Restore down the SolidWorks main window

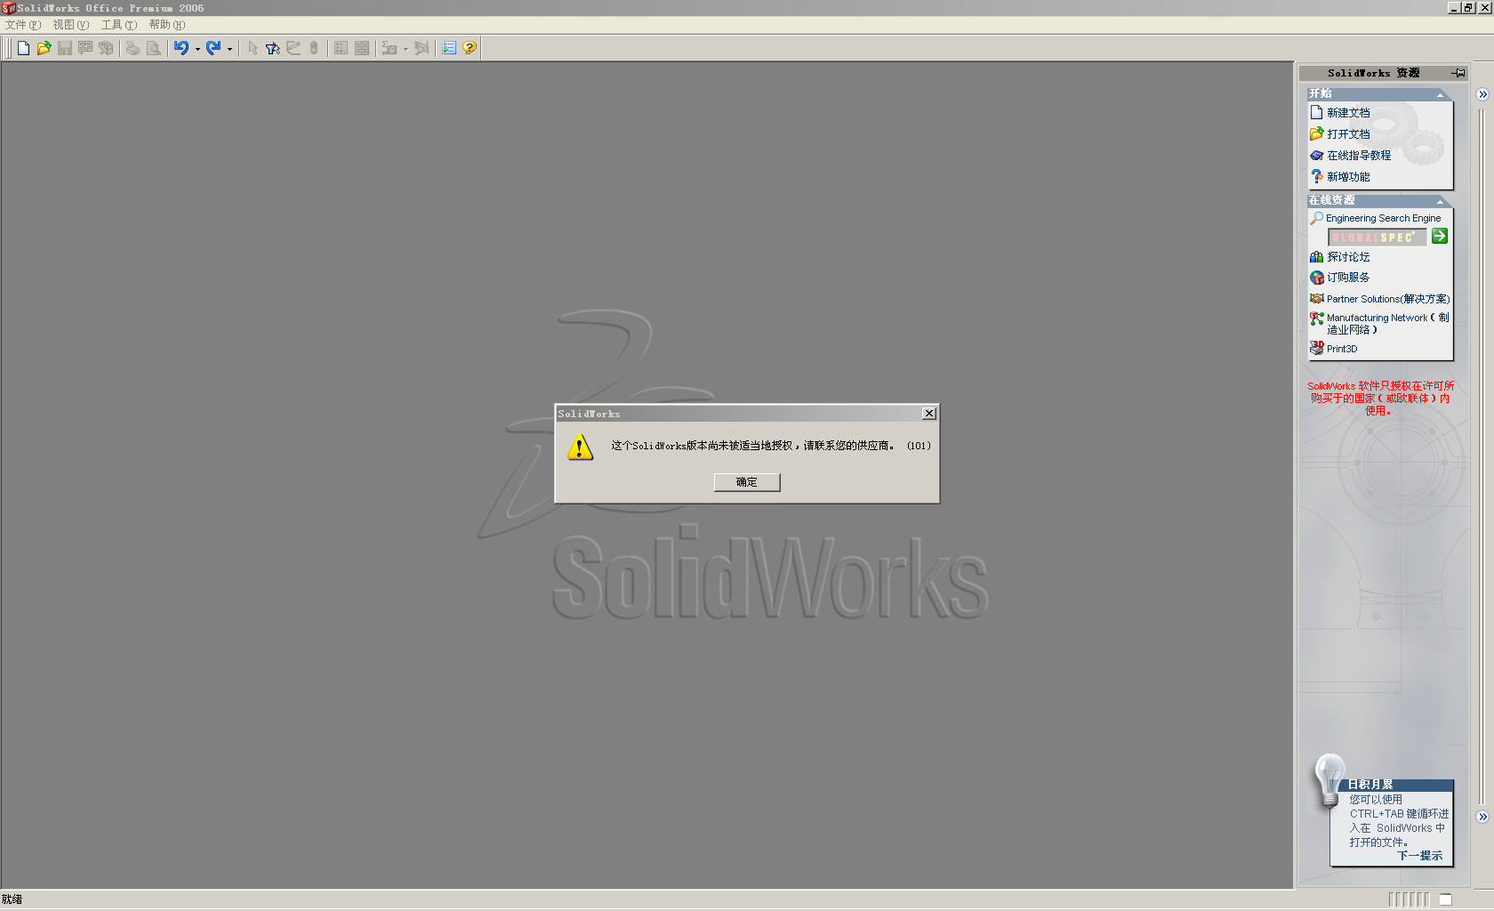coord(1468,8)
